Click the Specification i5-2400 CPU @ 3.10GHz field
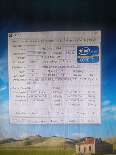 (x=62, y=67)
